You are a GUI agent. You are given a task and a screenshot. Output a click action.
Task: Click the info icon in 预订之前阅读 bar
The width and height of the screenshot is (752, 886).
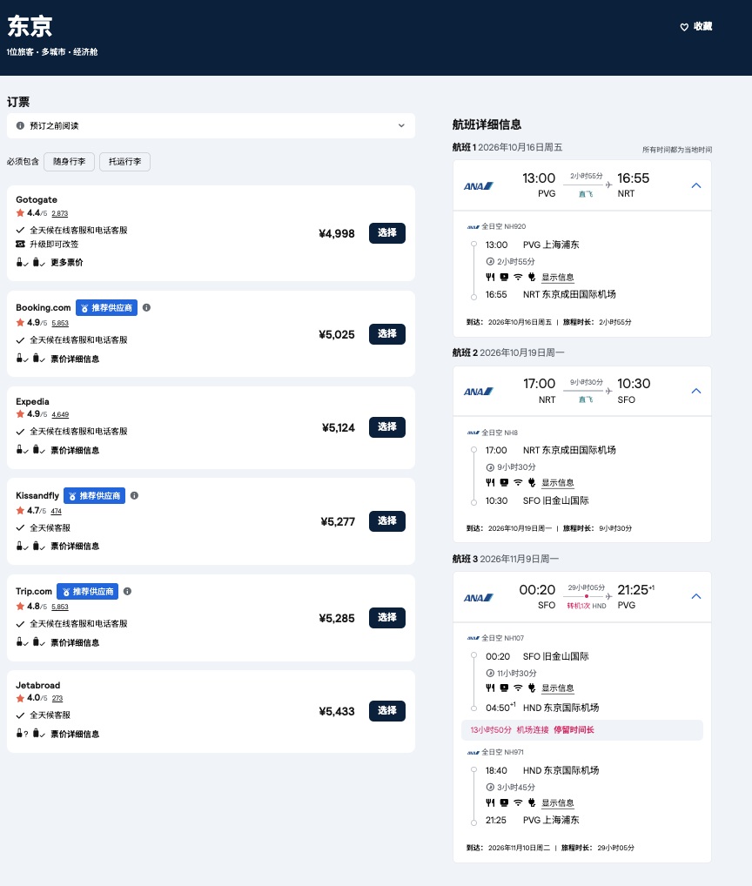[x=20, y=125]
